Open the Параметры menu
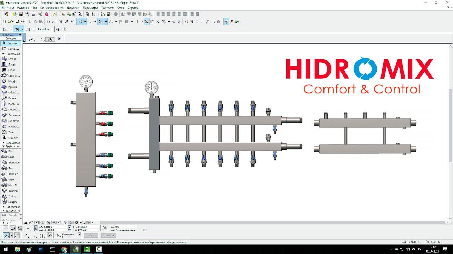The height and width of the screenshot is (254, 453). 90,7
